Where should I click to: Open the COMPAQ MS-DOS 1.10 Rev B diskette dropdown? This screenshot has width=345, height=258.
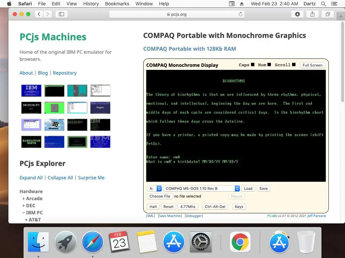tap(201, 188)
